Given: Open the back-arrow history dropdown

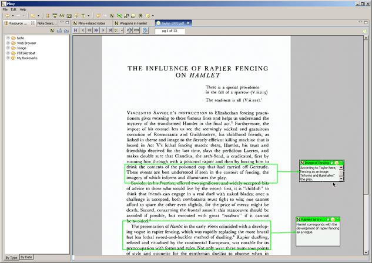Looking at the screenshot, I should click(x=13, y=16).
